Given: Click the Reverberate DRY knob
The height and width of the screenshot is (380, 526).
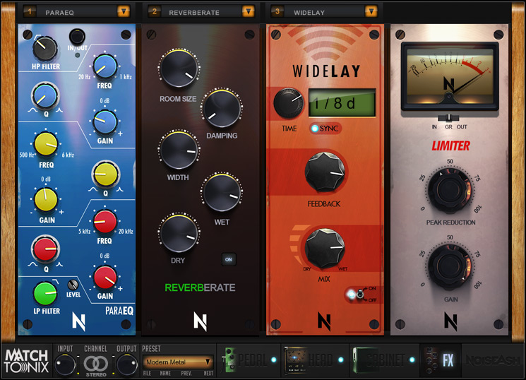Looking at the screenshot, I should (x=179, y=233).
